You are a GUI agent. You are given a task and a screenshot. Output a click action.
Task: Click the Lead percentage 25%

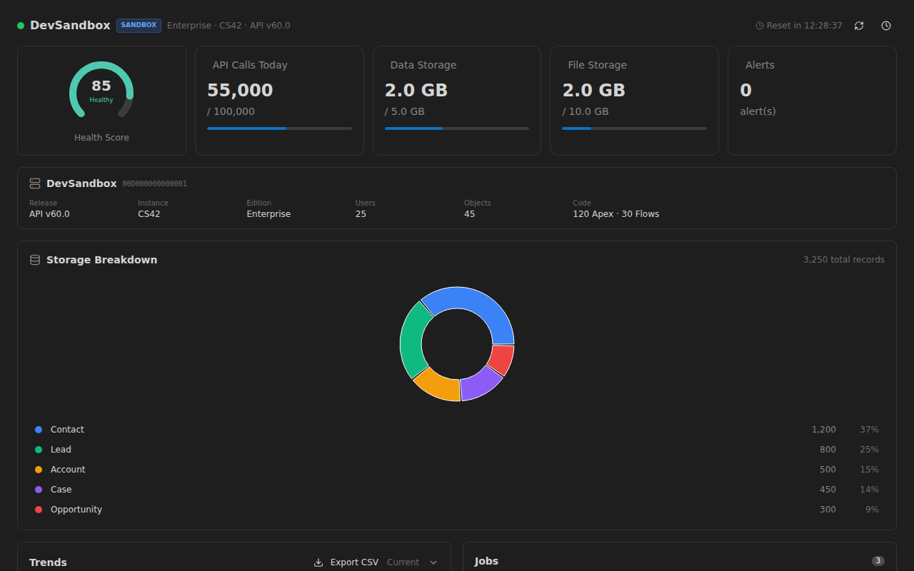pos(869,450)
